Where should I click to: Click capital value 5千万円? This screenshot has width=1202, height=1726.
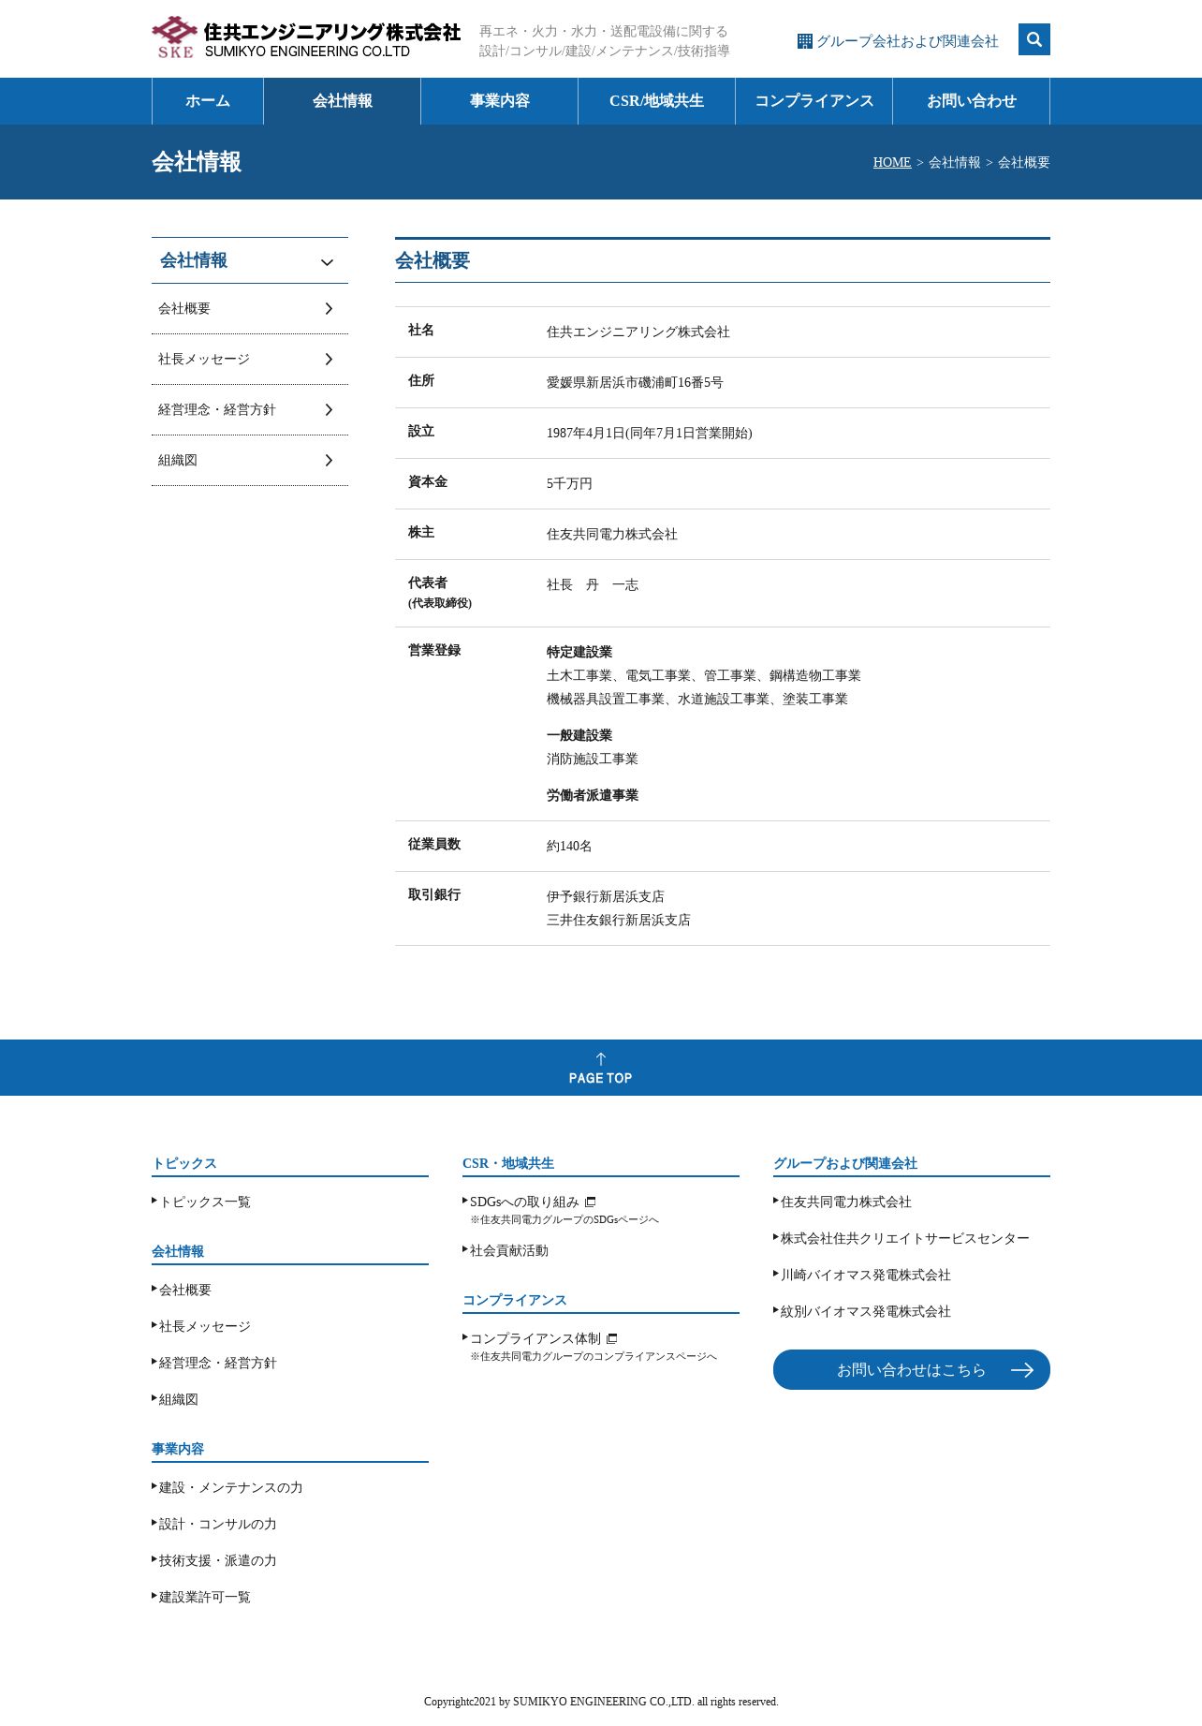pyautogui.click(x=569, y=483)
